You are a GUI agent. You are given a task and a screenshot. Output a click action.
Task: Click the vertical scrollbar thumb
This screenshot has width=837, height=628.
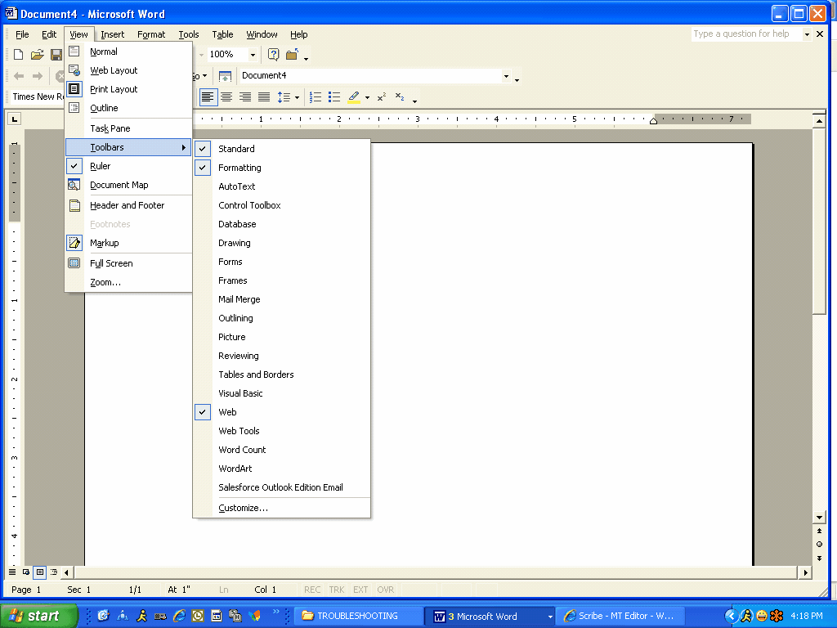click(819, 221)
